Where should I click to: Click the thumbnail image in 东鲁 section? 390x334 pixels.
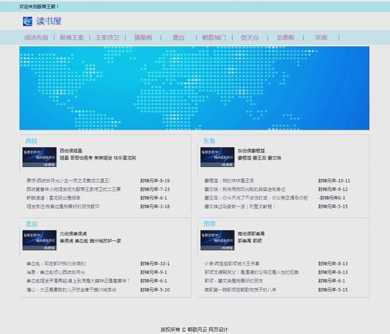(x=217, y=157)
